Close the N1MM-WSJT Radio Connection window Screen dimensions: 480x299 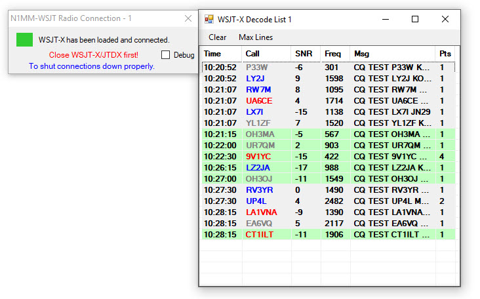click(188, 18)
